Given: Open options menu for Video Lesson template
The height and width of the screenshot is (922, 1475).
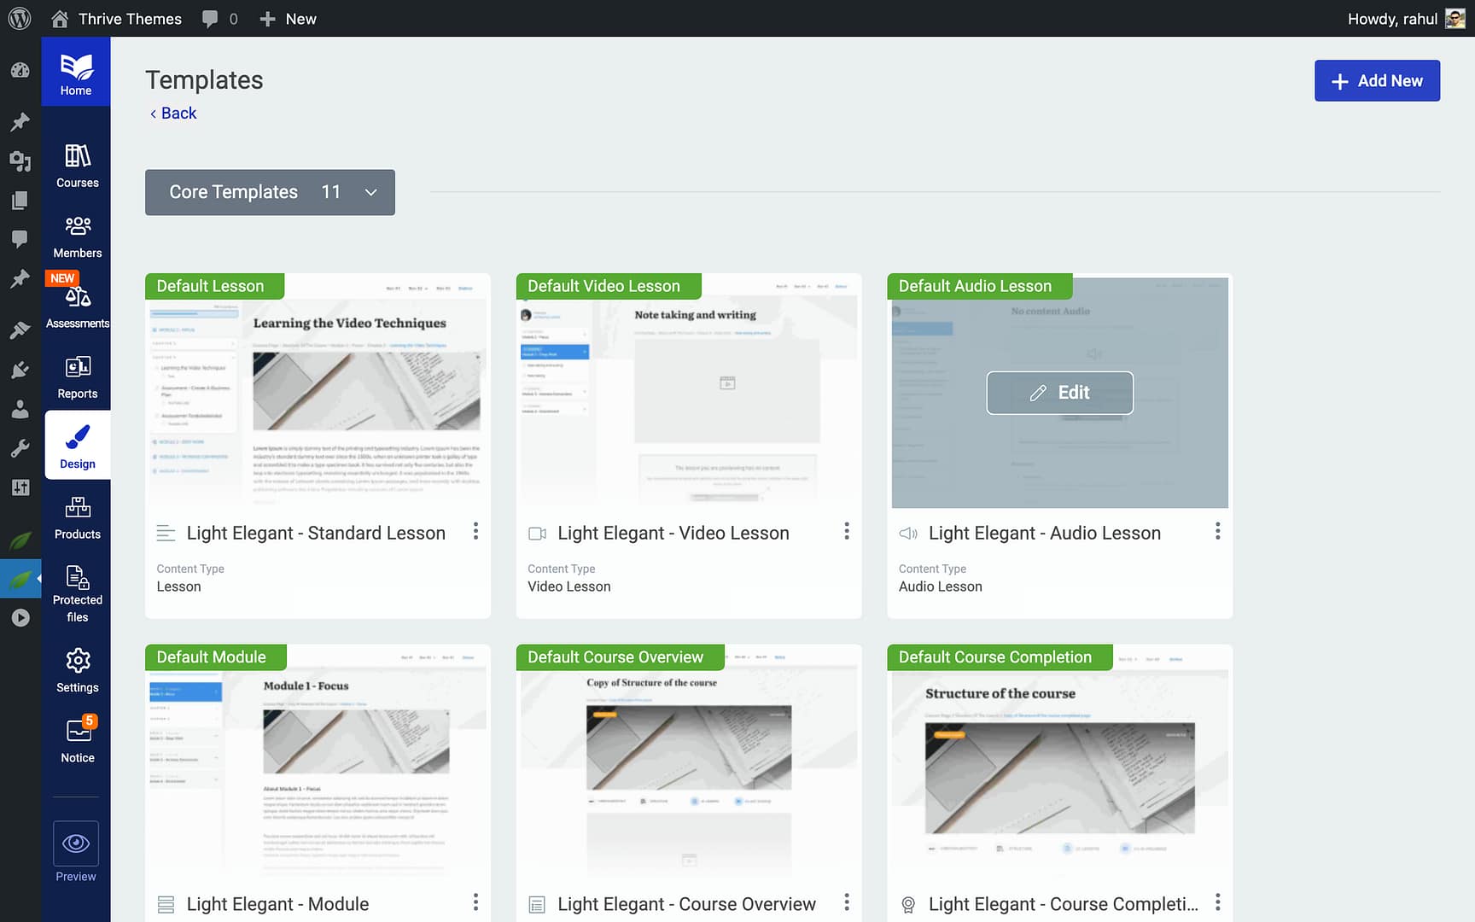Looking at the screenshot, I should 846,531.
